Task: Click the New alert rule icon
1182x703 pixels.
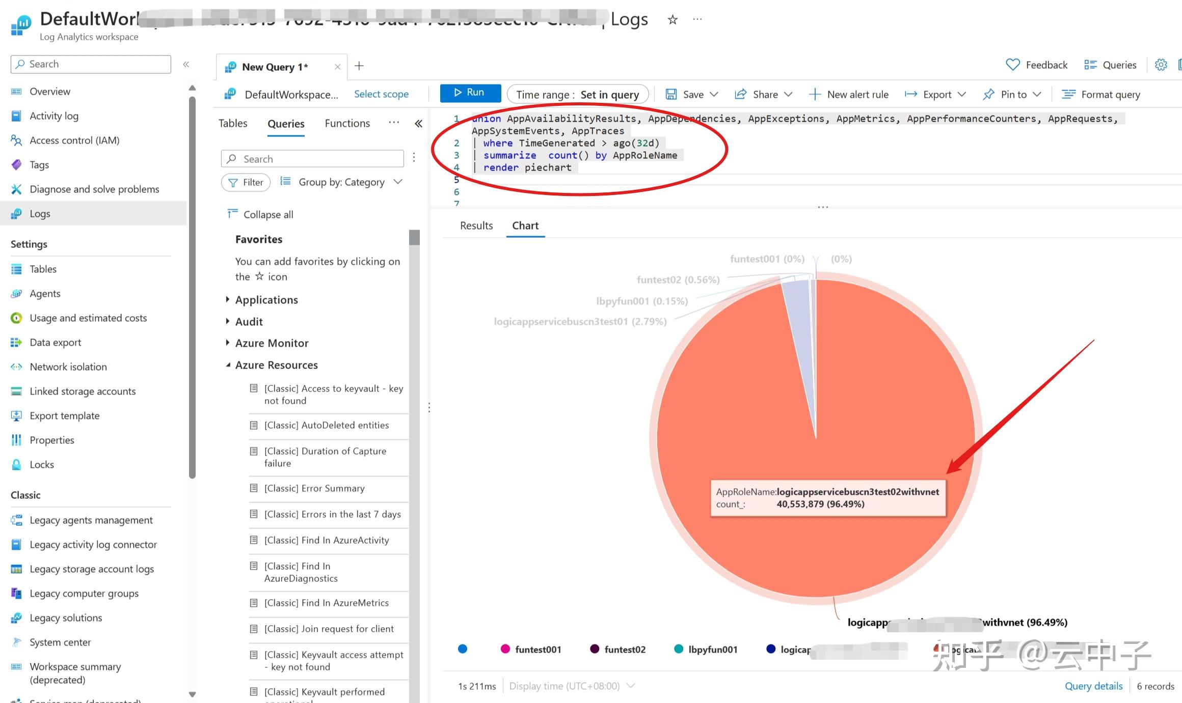Action: point(815,94)
